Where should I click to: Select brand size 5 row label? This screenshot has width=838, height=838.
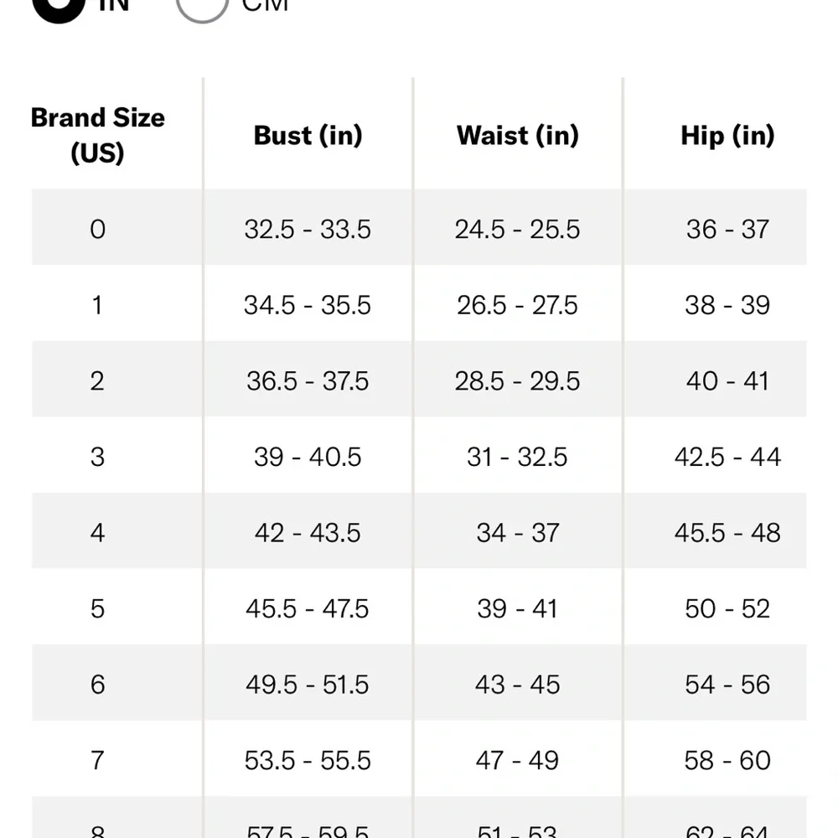pyautogui.click(x=98, y=608)
